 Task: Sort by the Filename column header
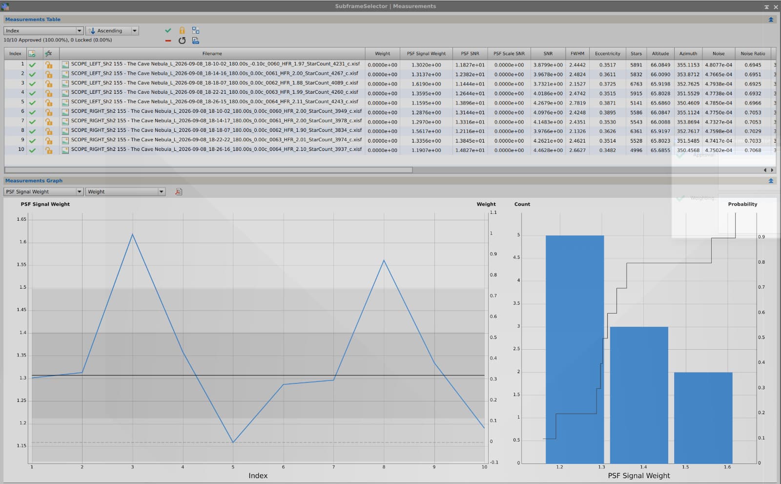(212, 54)
